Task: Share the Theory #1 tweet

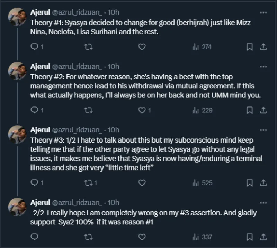Action: 263,47
